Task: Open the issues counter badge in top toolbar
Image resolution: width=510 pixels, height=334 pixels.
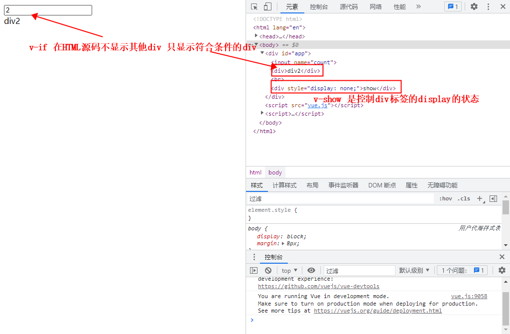Action: 453,6
